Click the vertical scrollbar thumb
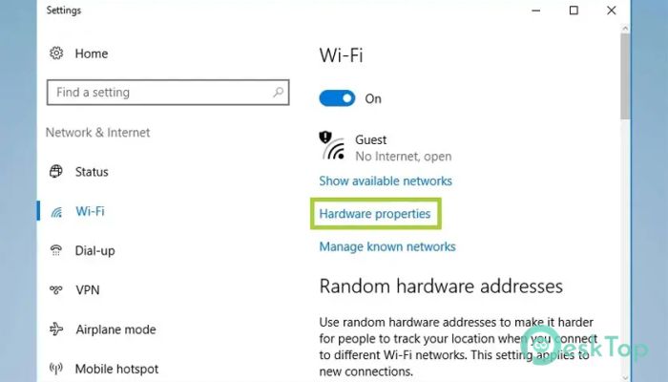This screenshot has height=382, width=668. [x=625, y=76]
